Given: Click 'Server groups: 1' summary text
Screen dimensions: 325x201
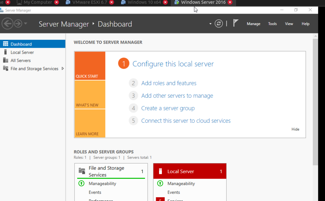Looking at the screenshot, I should pyautogui.click(x=107, y=157).
